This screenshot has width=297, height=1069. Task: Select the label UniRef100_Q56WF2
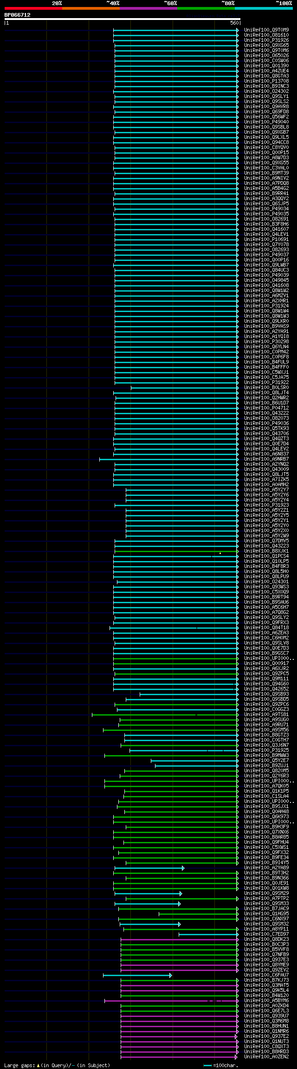point(266,117)
